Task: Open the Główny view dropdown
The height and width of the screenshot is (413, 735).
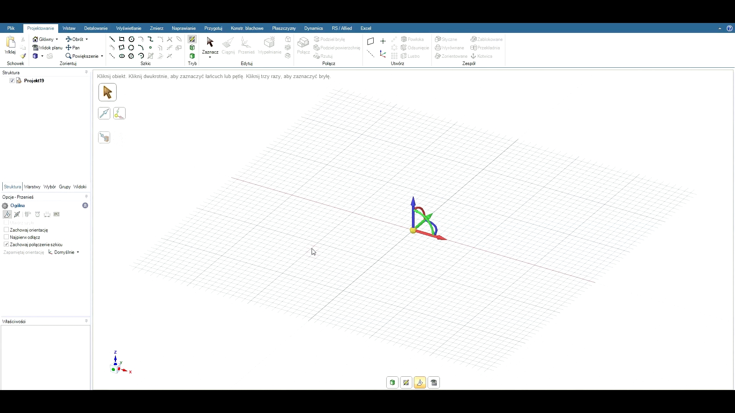Action: click(x=57, y=39)
